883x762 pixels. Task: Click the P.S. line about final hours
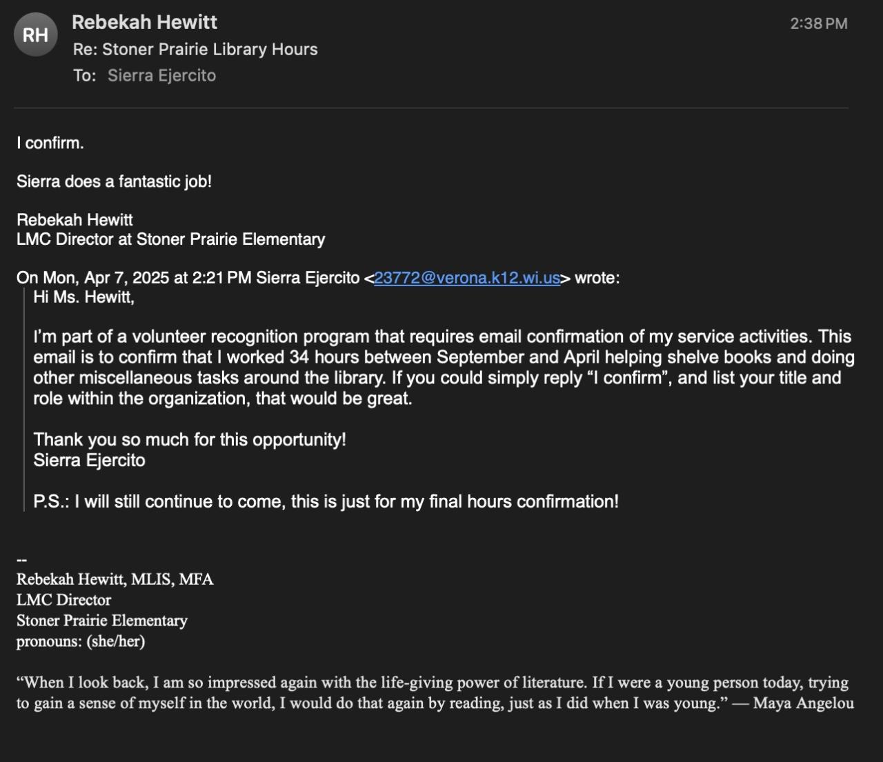click(x=326, y=501)
